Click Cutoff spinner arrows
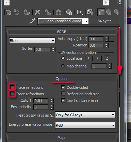 (51, 101)
